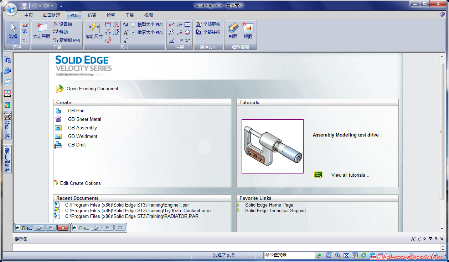Click View all tutorials link
Screen dimensions: 449x262
click(350, 175)
